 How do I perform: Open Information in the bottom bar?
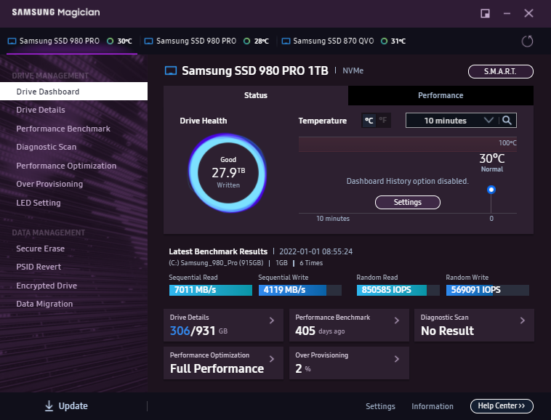tap(433, 406)
